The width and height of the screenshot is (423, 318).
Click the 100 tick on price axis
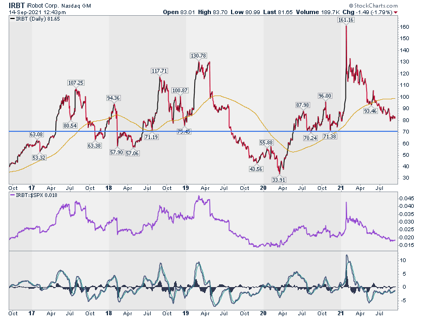[x=405, y=97]
